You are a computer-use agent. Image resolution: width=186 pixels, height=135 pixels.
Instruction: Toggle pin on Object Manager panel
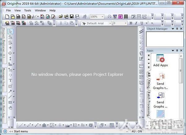pyautogui.click(x=177, y=29)
